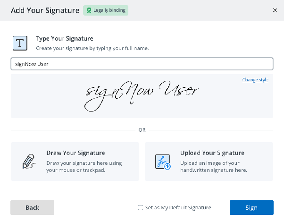The width and height of the screenshot is (284, 222).
Task: Click the 'Add Your Signature' dialog title
Action: [x=45, y=10]
